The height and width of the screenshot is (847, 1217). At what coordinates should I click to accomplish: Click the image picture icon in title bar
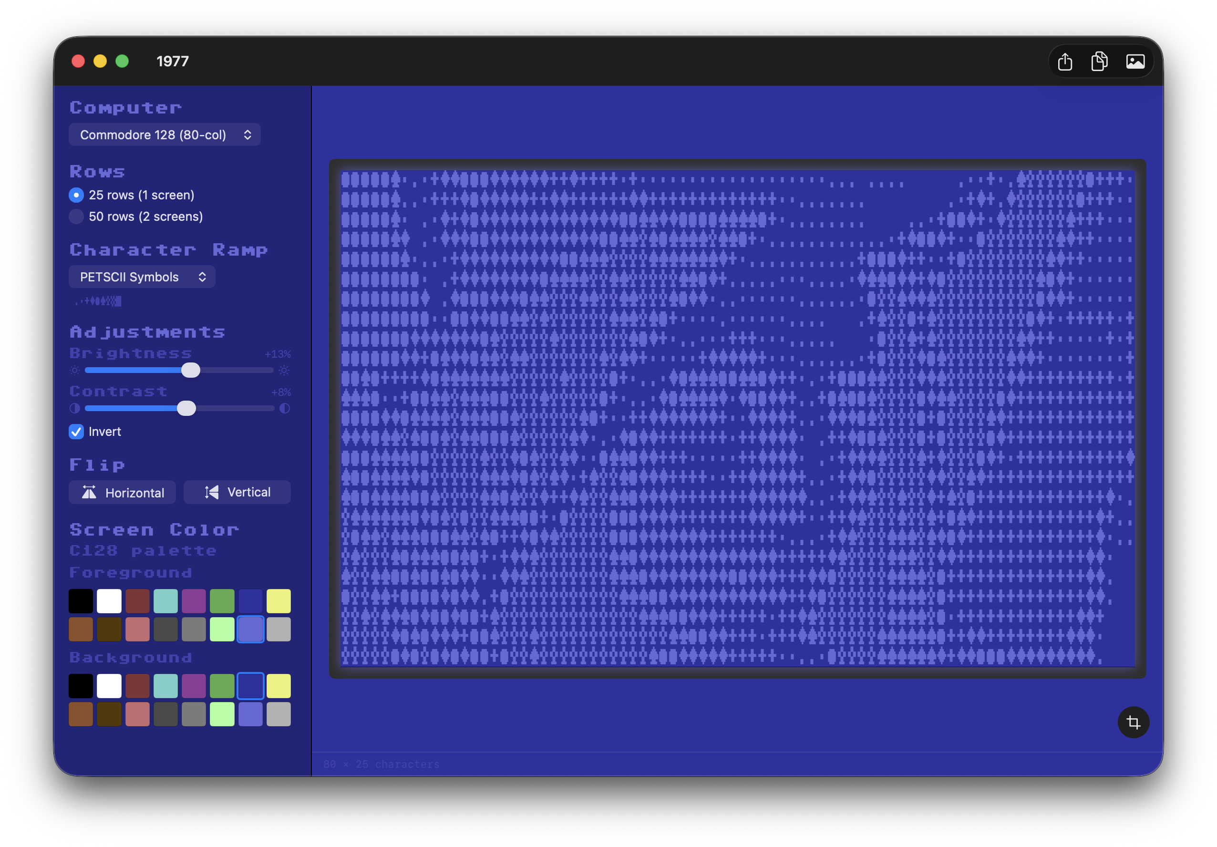[1135, 62]
